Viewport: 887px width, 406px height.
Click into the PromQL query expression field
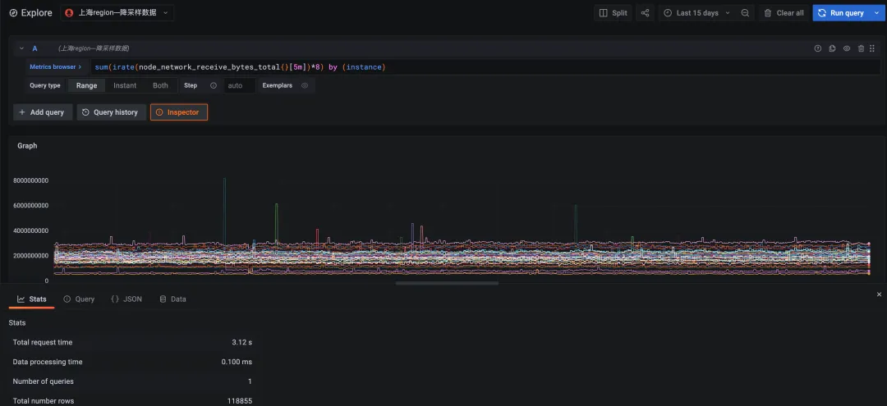[486, 67]
